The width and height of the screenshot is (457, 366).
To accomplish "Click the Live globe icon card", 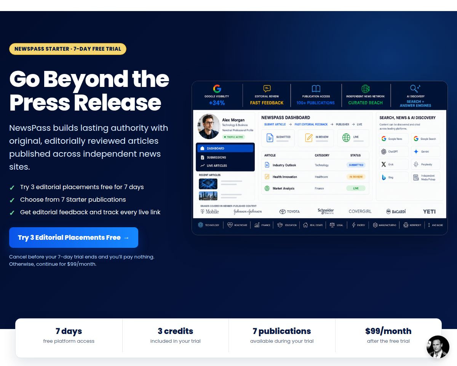I will (x=354, y=138).
